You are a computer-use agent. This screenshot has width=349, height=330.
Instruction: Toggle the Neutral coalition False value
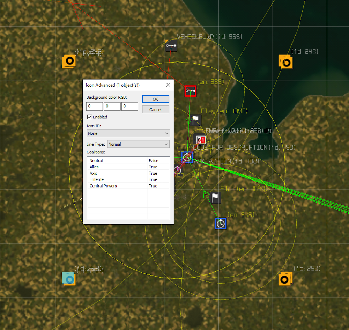[x=154, y=161]
